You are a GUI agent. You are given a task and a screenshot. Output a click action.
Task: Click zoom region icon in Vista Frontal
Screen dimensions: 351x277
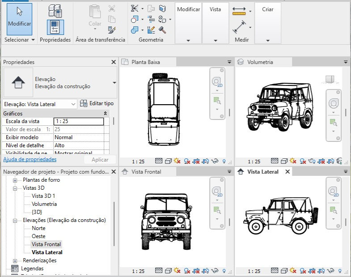pos(217,210)
